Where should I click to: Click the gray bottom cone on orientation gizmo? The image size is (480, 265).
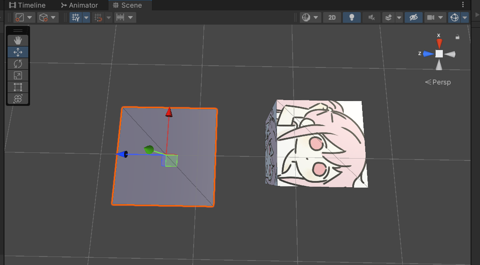click(x=439, y=65)
